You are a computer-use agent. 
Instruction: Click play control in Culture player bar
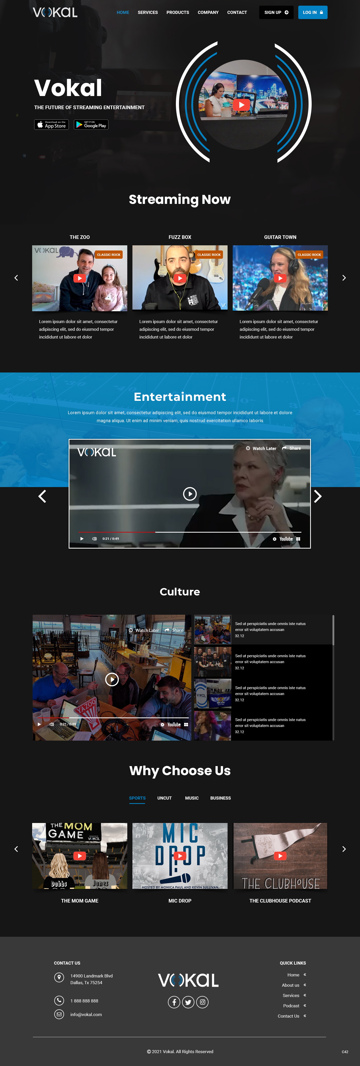click(x=39, y=724)
